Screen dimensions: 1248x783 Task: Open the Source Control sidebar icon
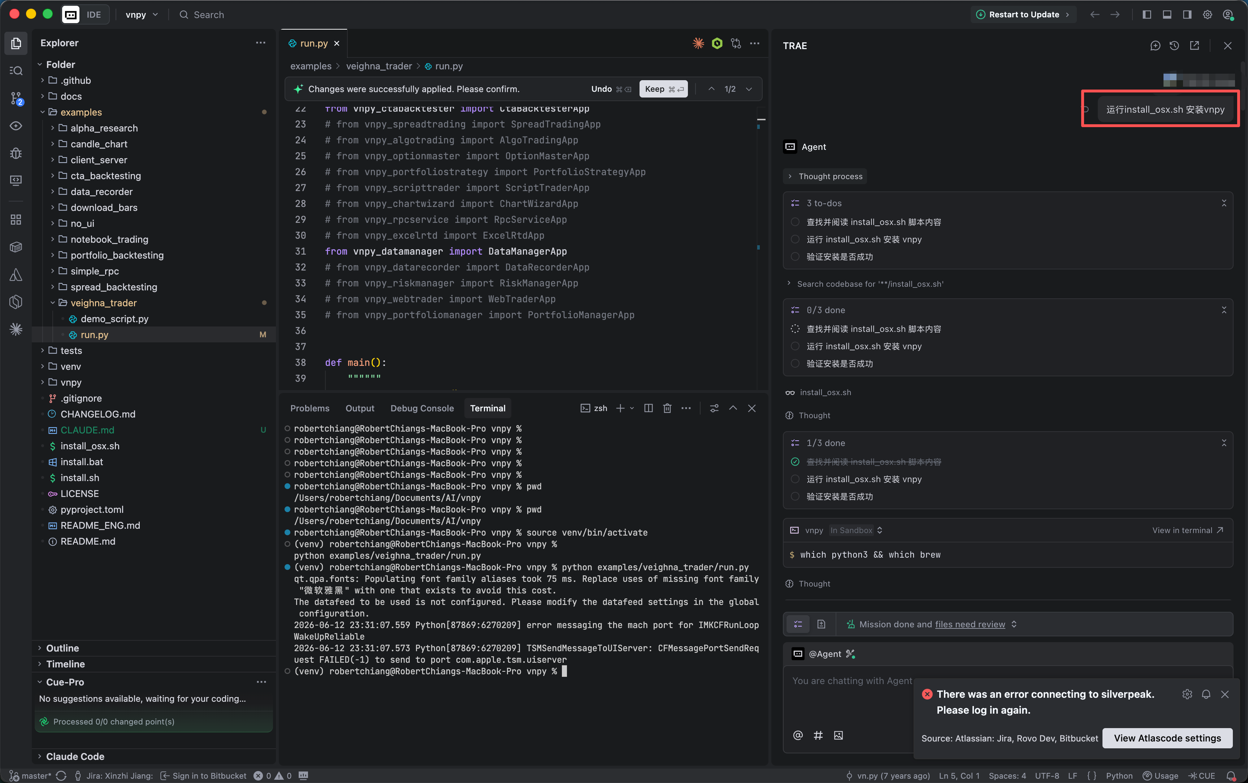(x=16, y=98)
